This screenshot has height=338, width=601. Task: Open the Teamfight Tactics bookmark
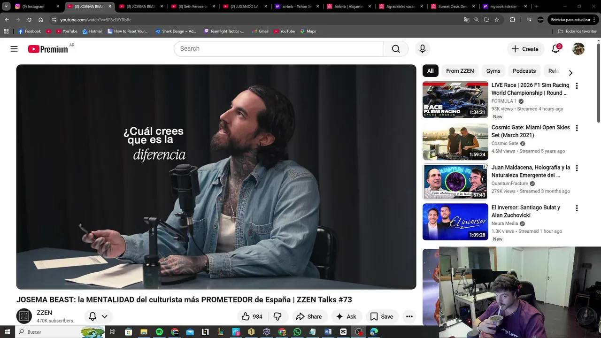click(224, 31)
